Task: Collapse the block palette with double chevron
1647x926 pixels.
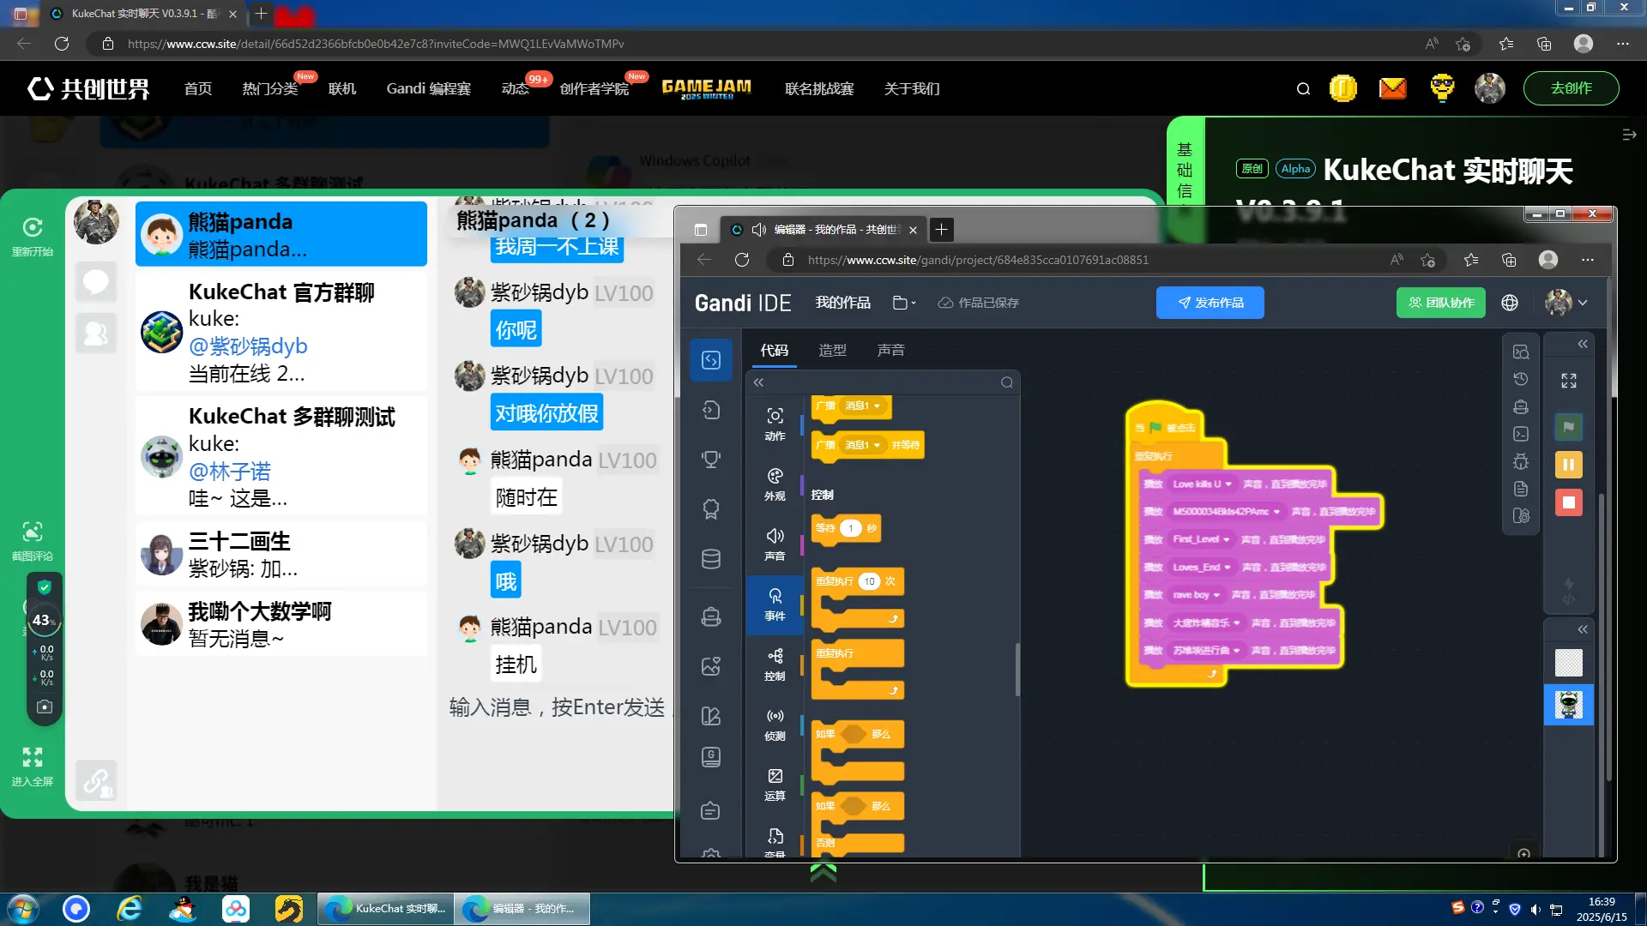Action: pos(759,382)
